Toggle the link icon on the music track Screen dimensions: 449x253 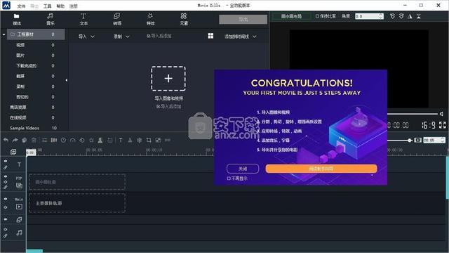coord(6,236)
